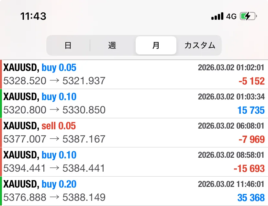
Task: Tap the -15 693 loss amount
Action: (x=249, y=168)
